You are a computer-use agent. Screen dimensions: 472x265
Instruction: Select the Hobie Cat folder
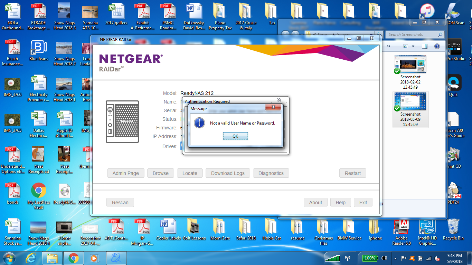tap(272, 229)
